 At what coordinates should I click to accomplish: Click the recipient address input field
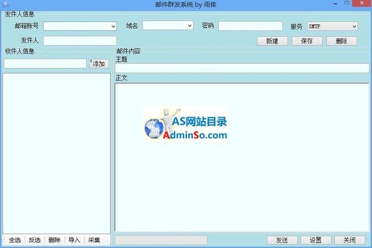coord(45,64)
